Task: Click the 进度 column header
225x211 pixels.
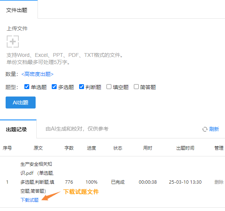Action: [x=91, y=148]
